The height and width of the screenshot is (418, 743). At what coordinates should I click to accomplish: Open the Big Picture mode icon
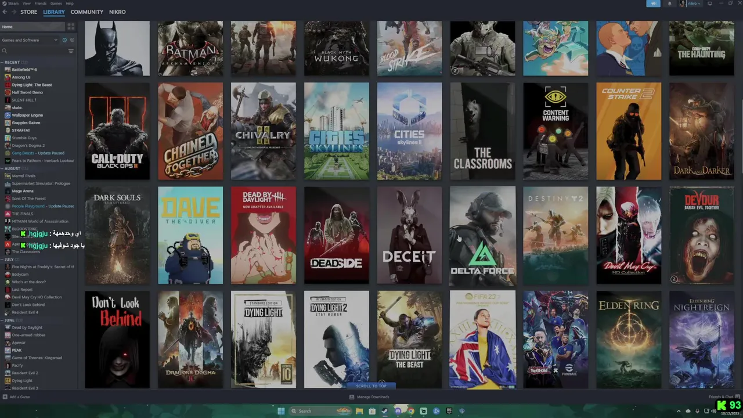[709, 3]
